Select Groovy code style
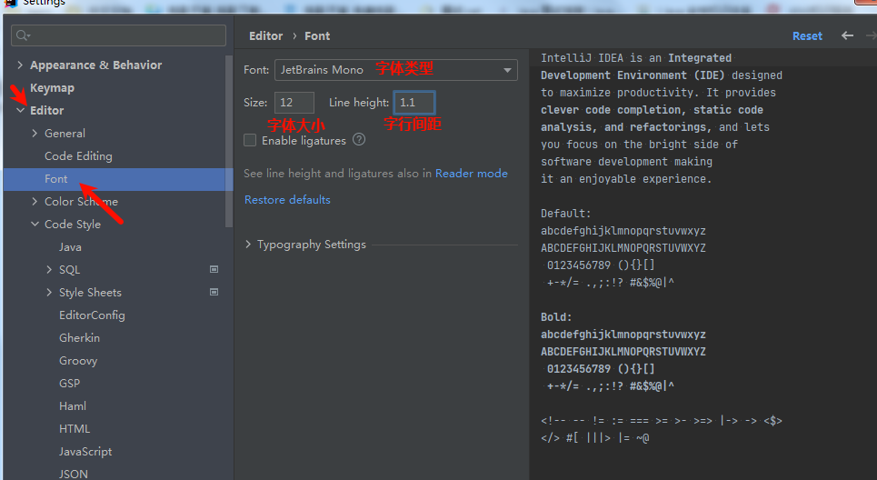Viewport: 877px width, 480px height. [78, 361]
